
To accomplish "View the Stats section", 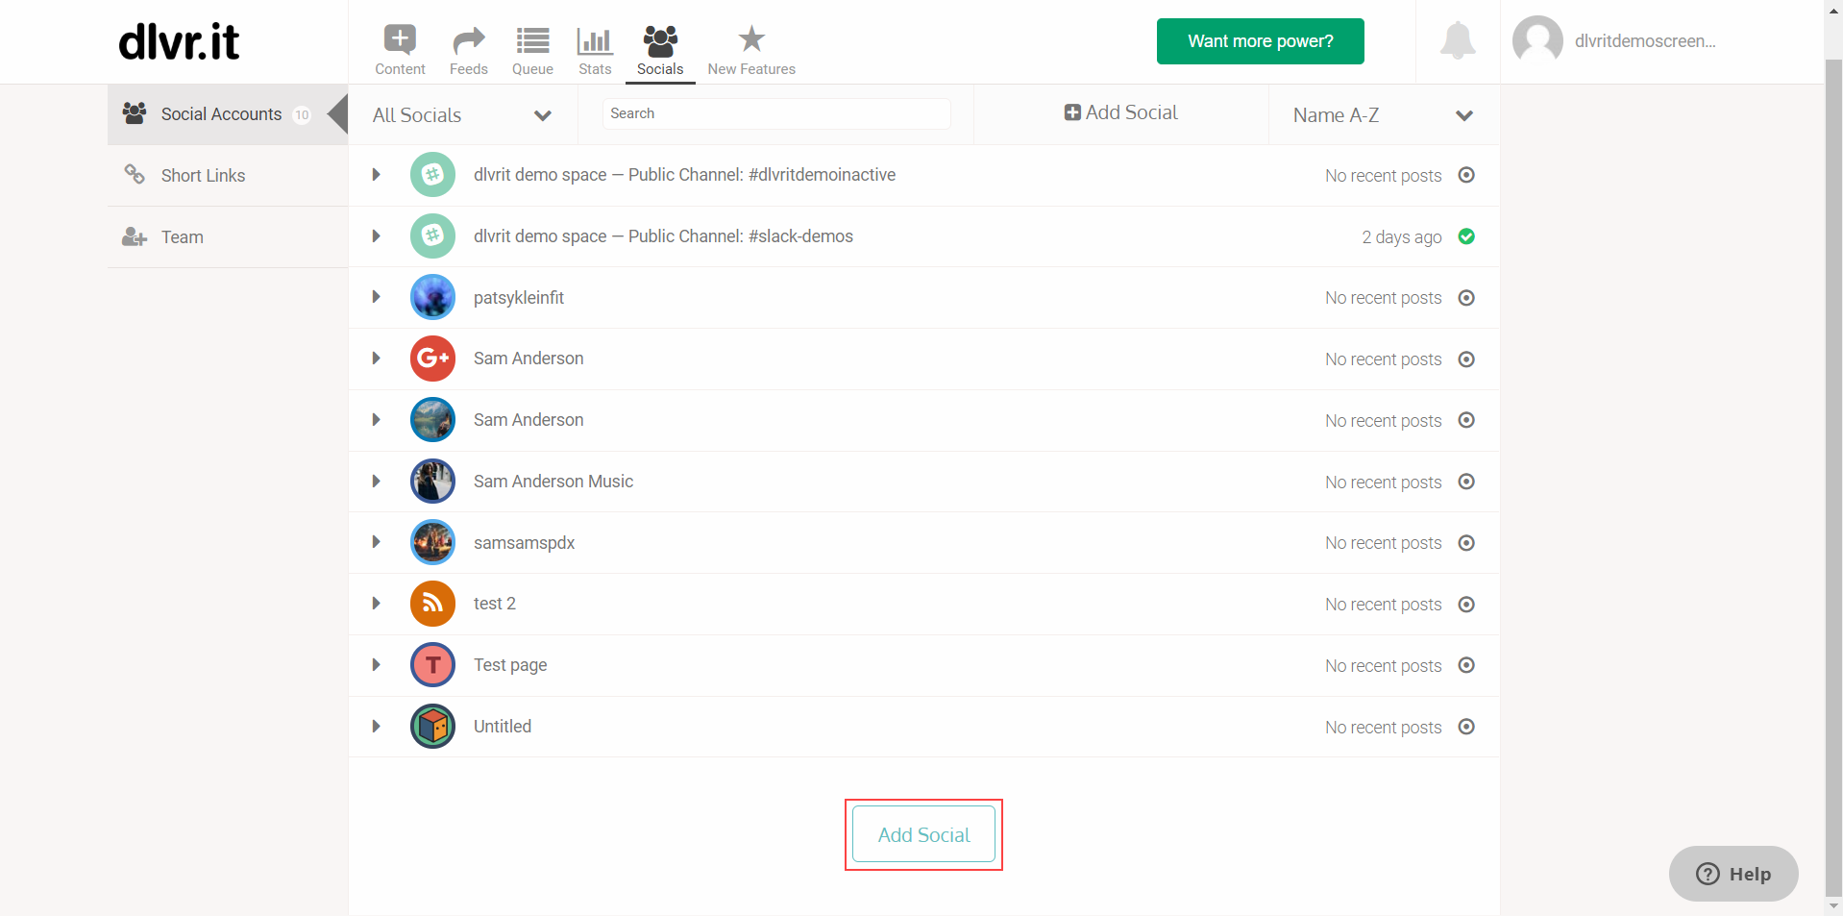I will click(x=595, y=50).
